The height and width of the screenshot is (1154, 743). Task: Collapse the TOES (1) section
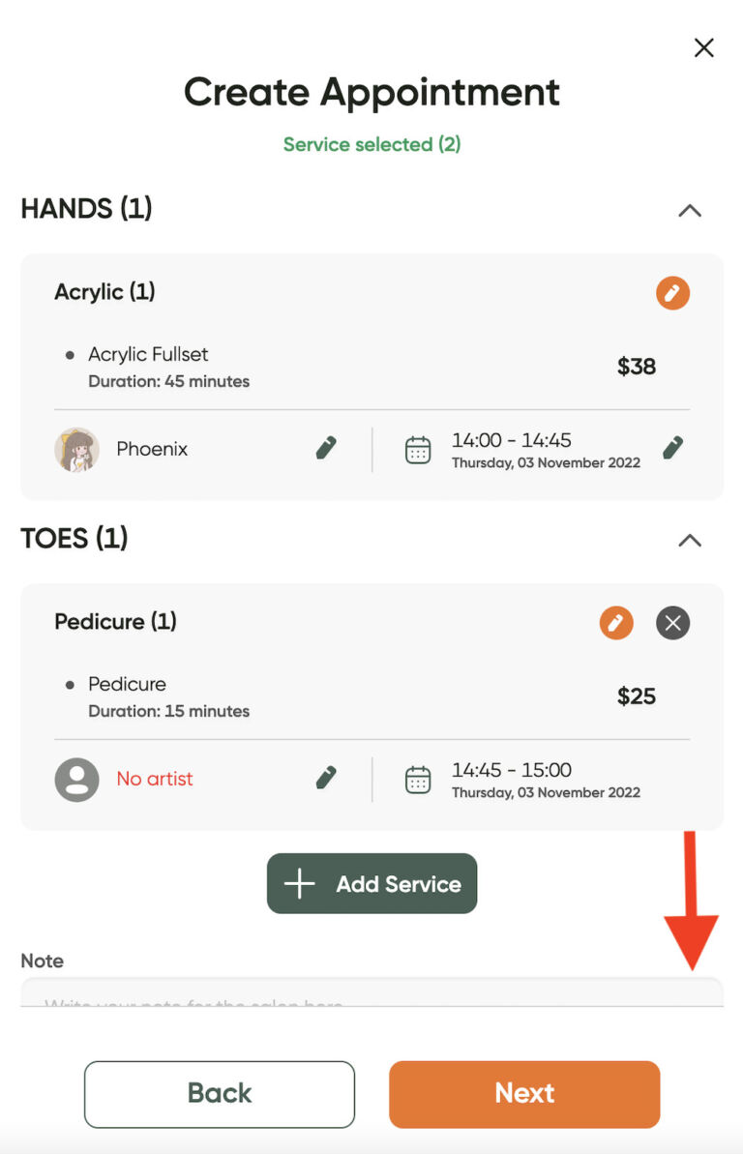[x=689, y=540]
